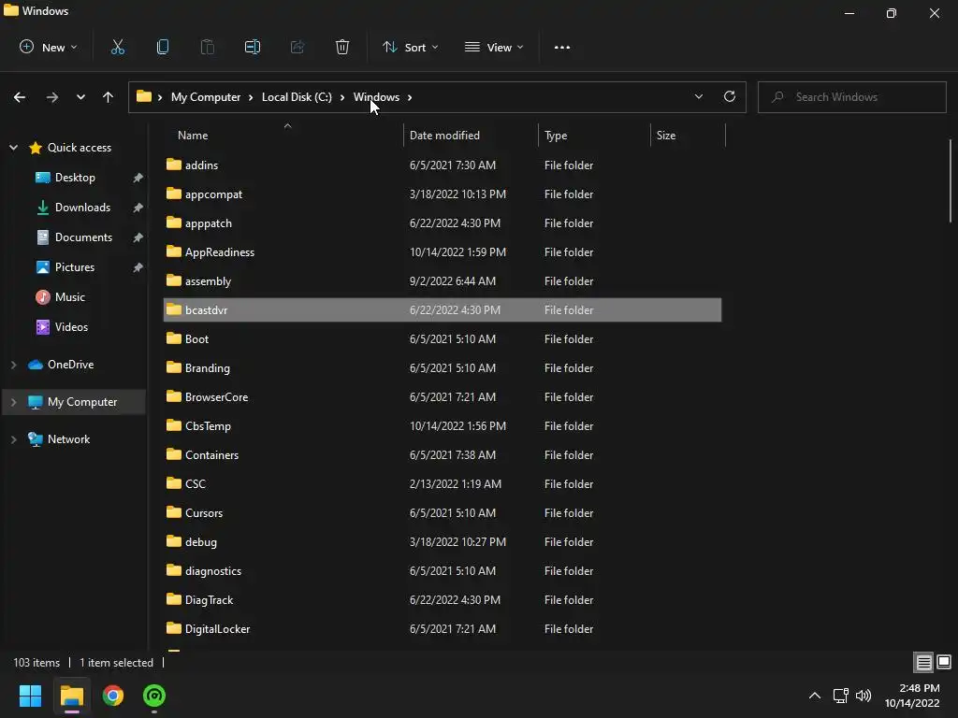Select the DiagTrack folder
This screenshot has width=958, height=718.
pyautogui.click(x=443, y=600)
